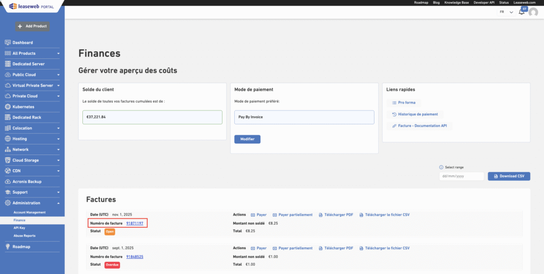
Task: Click the Administration gear icon
Action: click(x=7, y=203)
